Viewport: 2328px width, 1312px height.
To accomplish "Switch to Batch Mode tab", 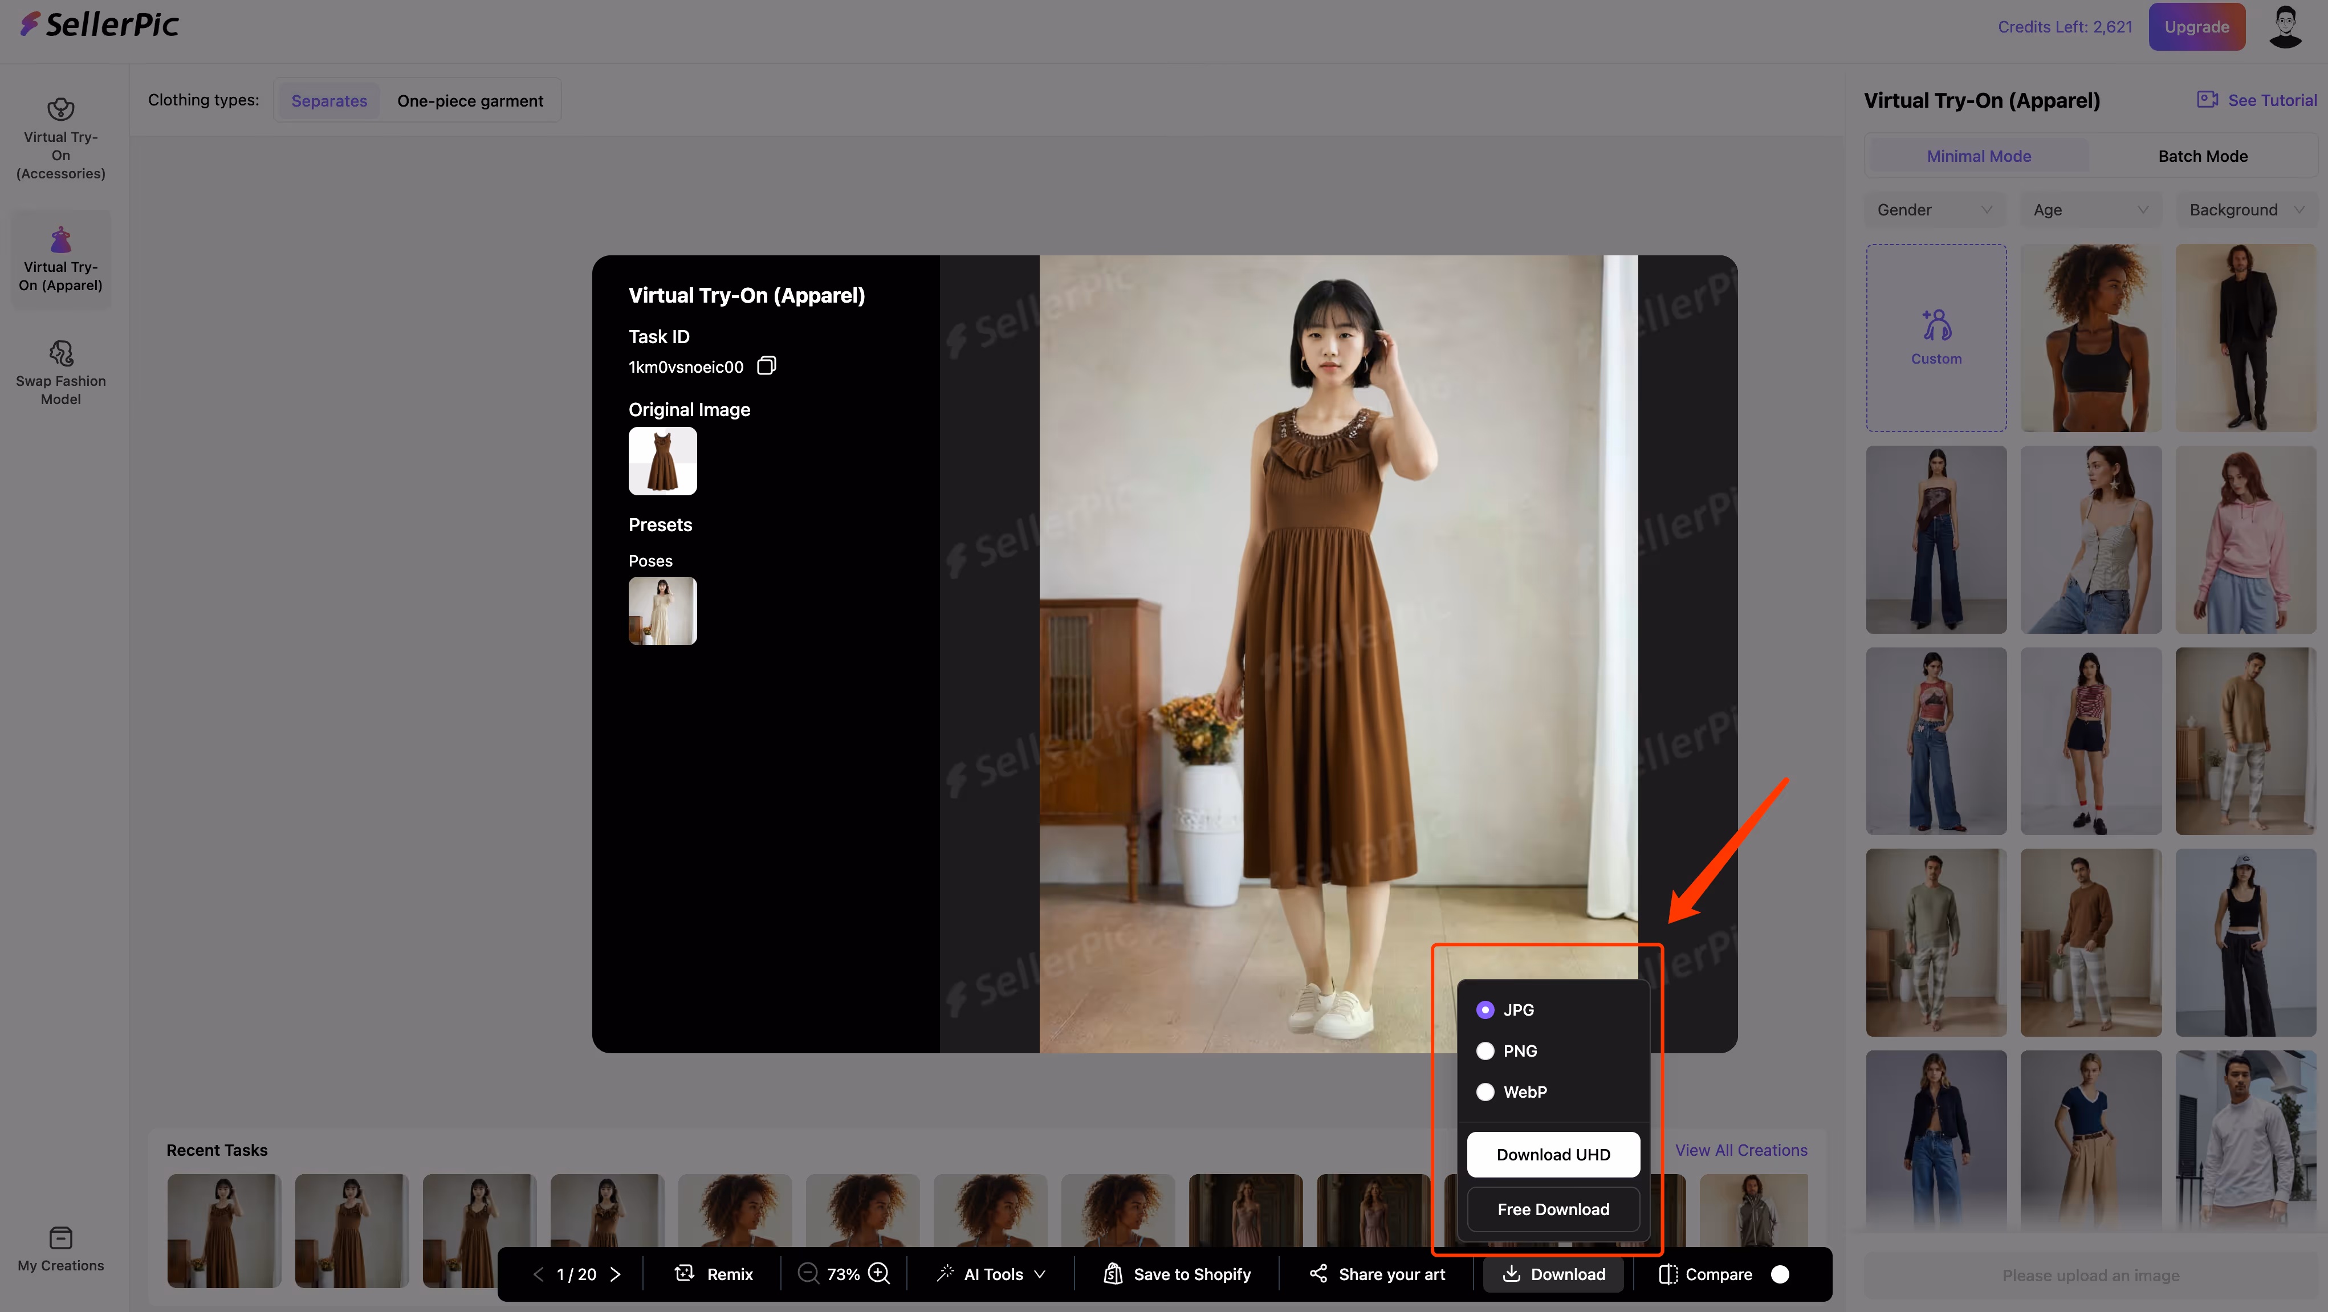I will (x=2203, y=156).
